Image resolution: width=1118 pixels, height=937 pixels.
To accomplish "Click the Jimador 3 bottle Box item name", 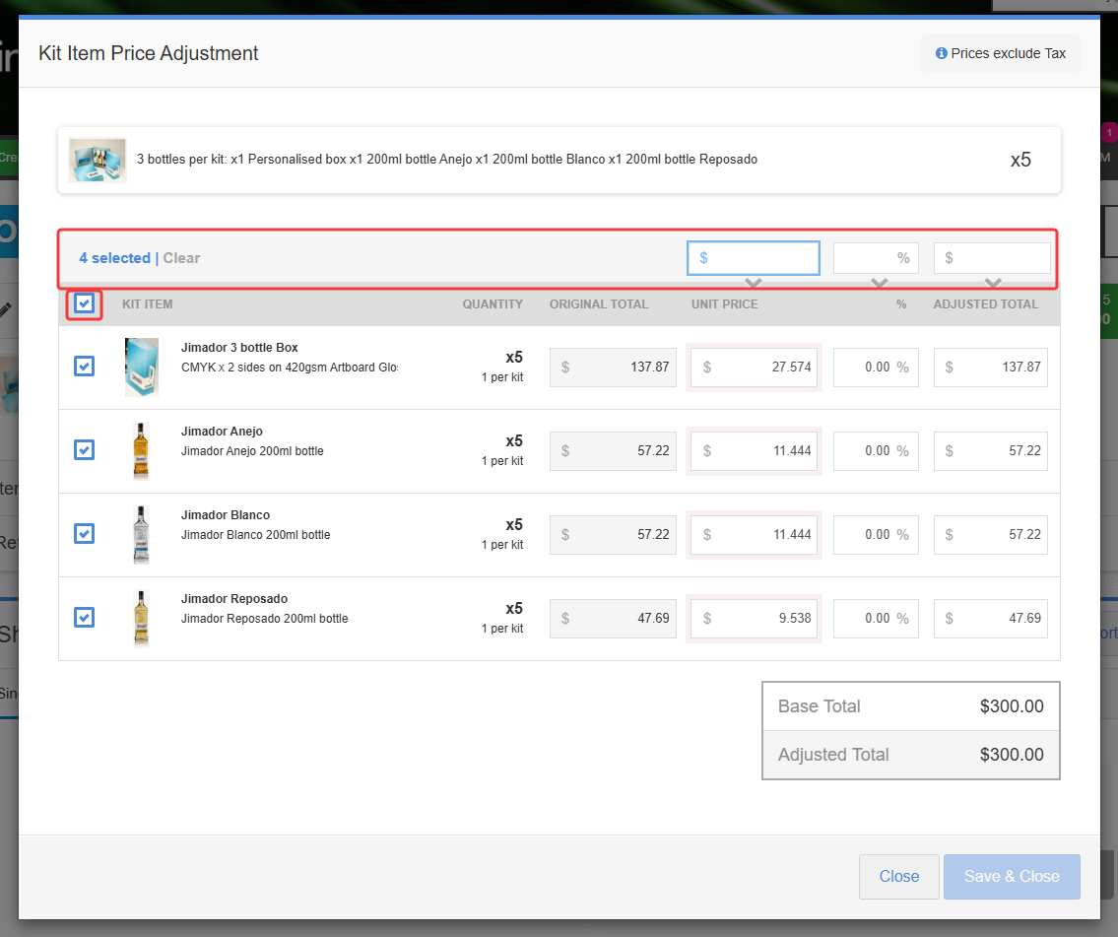I will pyautogui.click(x=239, y=348).
